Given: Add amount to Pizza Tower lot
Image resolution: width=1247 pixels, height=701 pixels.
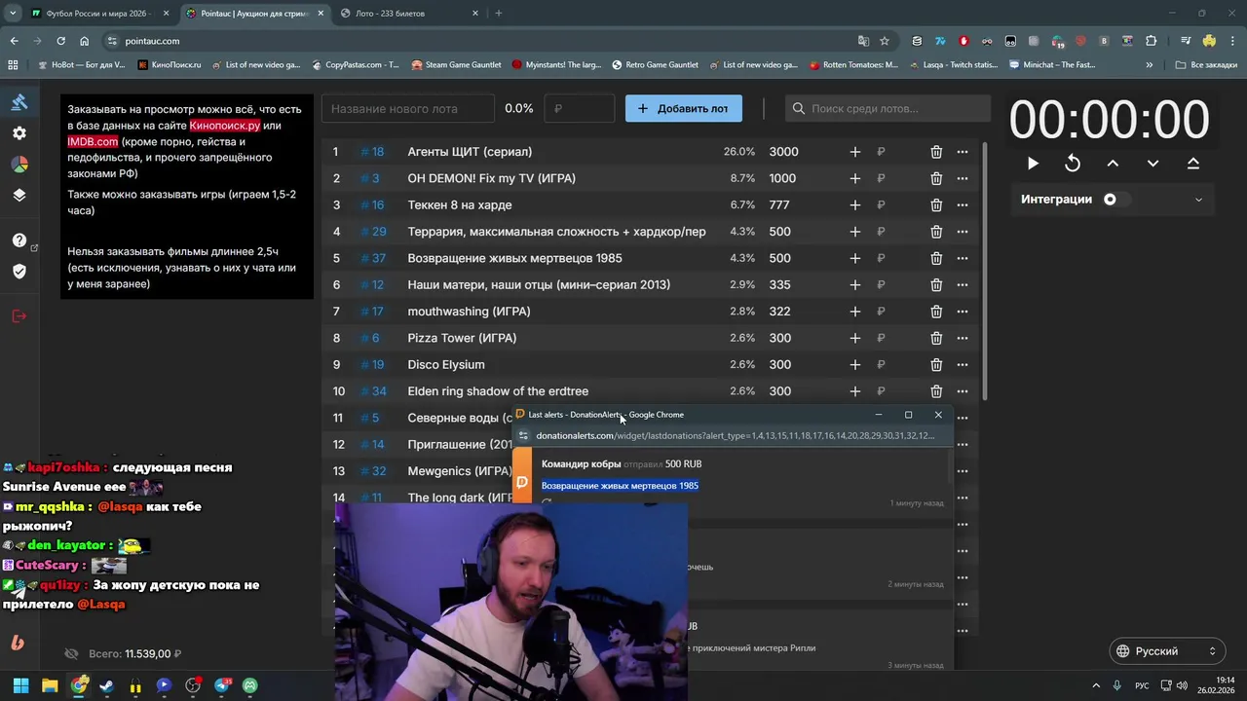Looking at the screenshot, I should 855,338.
